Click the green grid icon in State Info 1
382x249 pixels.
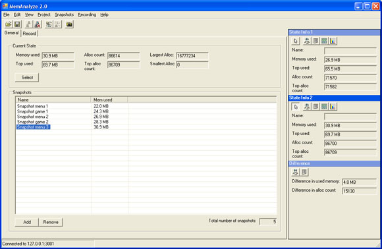(x=324, y=41)
